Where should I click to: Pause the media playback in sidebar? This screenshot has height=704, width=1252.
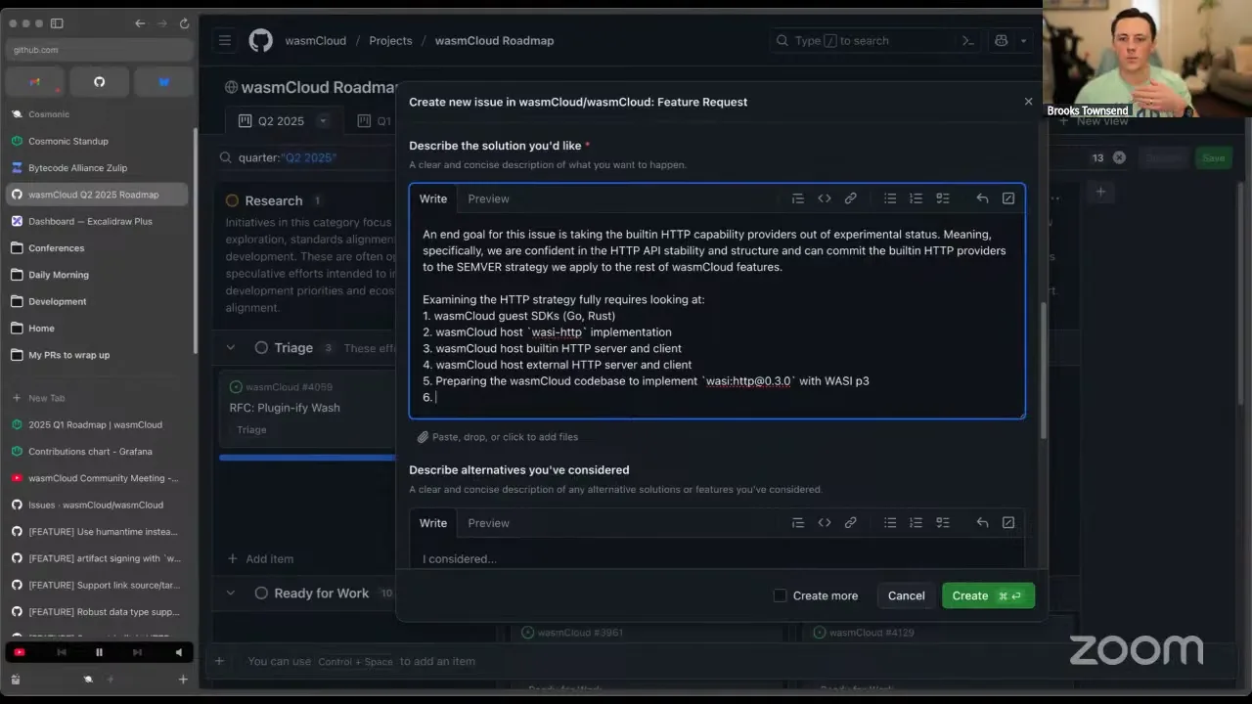99,652
